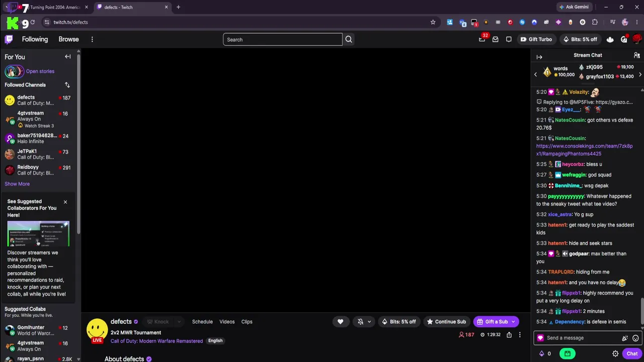Open chat settings gear icon
Image resolution: width=644 pixels, height=362 pixels.
(615, 353)
